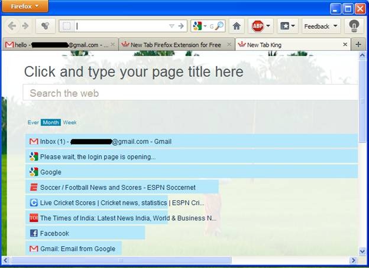
Task: Expand the Adblock Plus dropdown arrow
Action: [268, 25]
